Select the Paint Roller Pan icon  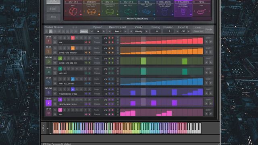click(146, 12)
